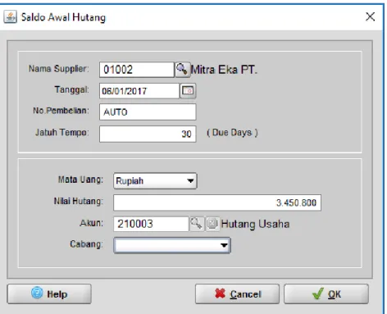Viewport: 387px width, 314px height.
Task: Click the Saldo Awal Hutang window title
Action: click(63, 17)
